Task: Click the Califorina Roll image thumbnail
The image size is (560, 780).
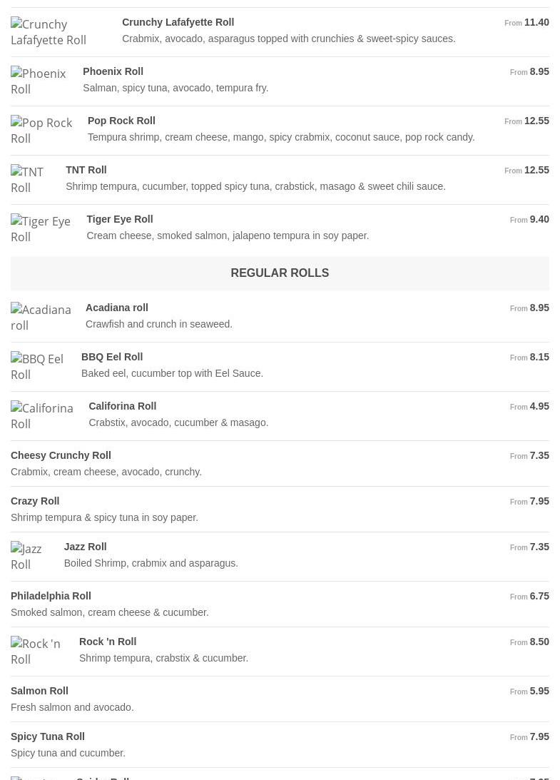Action: coord(42,416)
